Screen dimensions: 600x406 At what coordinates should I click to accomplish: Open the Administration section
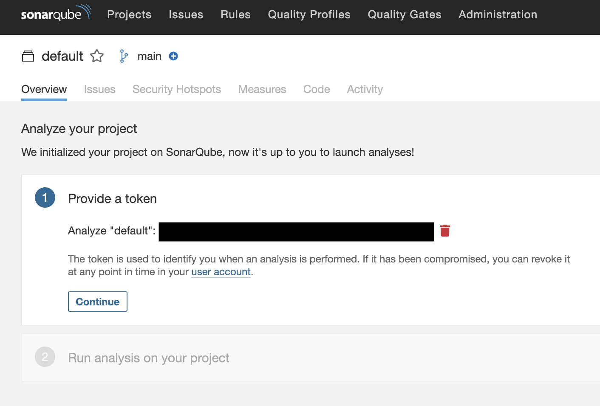click(498, 14)
